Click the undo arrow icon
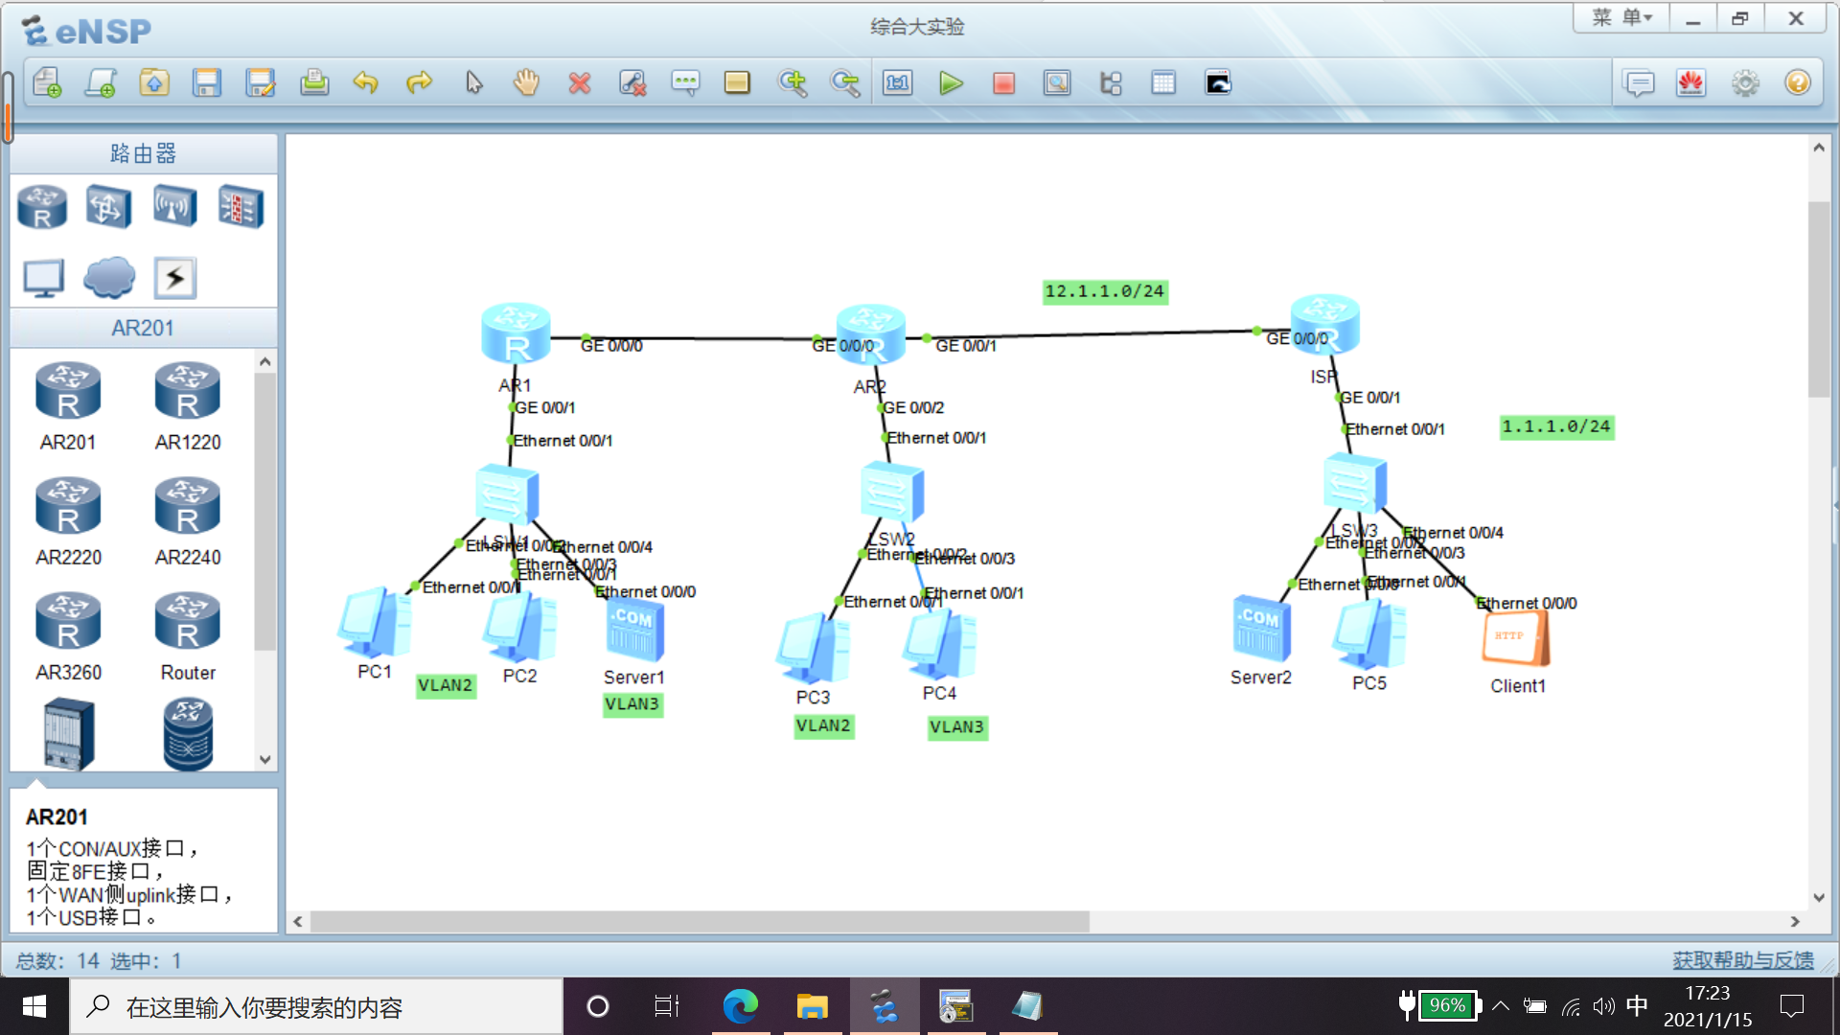 pyautogui.click(x=365, y=83)
